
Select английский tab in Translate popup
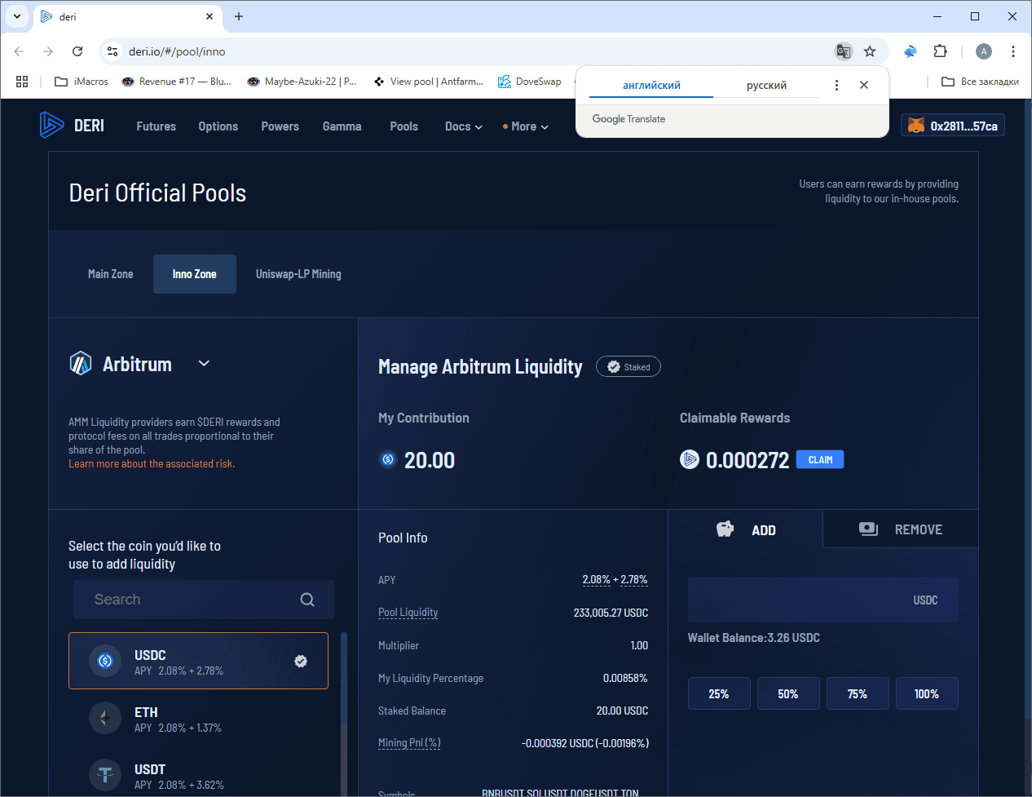click(x=651, y=85)
